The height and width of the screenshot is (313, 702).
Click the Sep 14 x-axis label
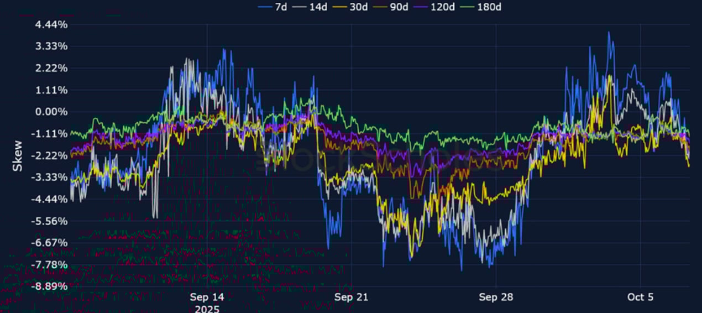point(207,298)
